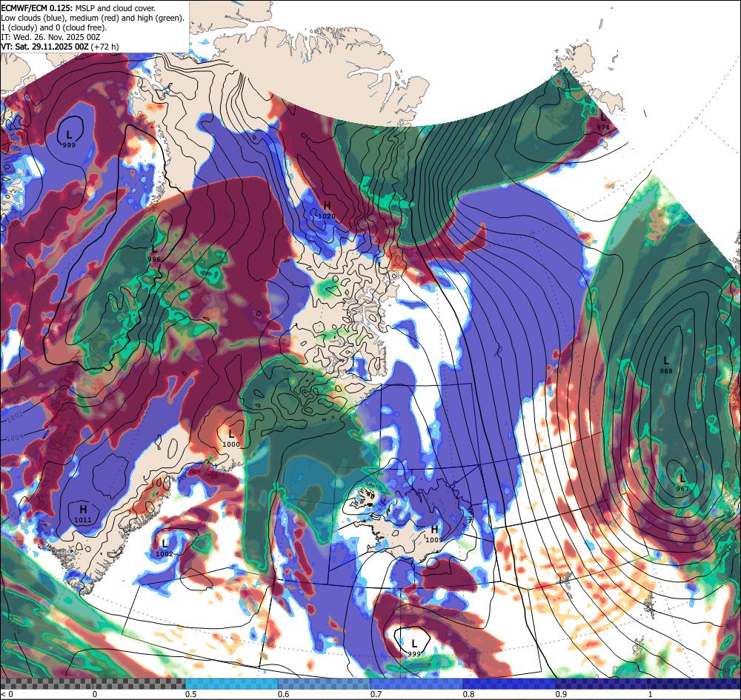This screenshot has width=741, height=700.
Task: Click the 'L 967' low pressure label
Action: pos(682,483)
